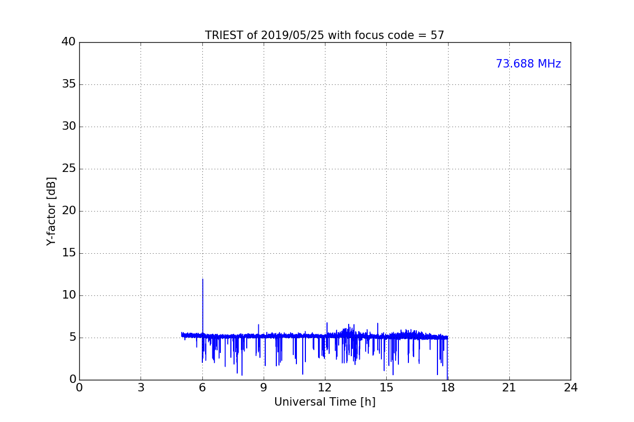Click the plot title 'TRIEST of 2019/05/25 with focus code = 57'
The height and width of the screenshot is (422, 634).
pos(324,35)
